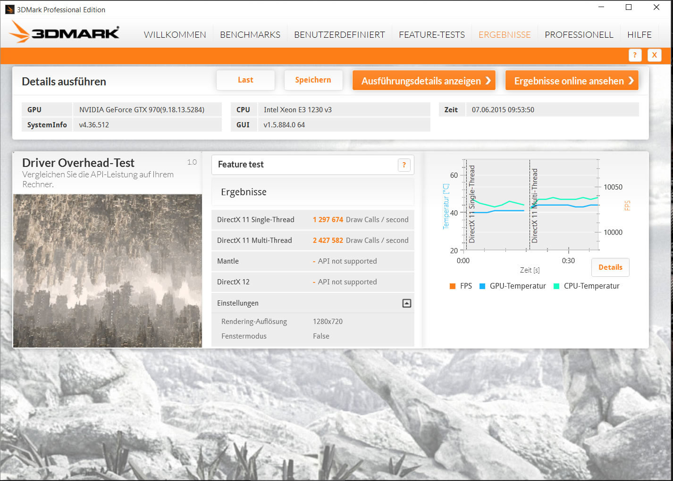The width and height of the screenshot is (673, 481).
Task: Click Ergebnisse online ansehen button
Action: [572, 81]
